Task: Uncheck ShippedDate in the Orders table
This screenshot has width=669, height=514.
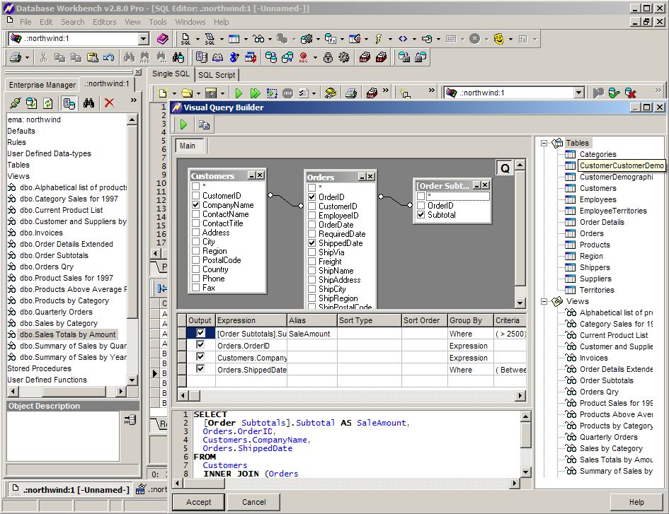Action: 312,243
